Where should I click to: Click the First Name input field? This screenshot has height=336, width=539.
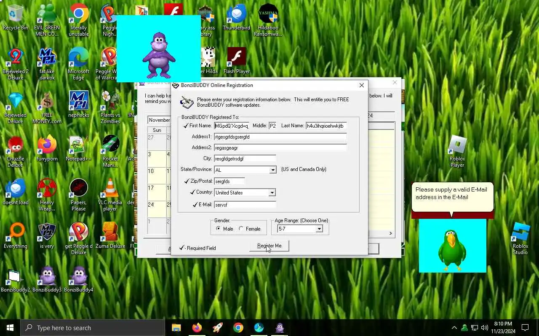click(232, 126)
